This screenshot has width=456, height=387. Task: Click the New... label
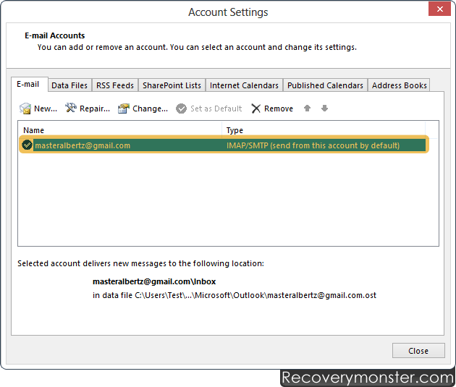pyautogui.click(x=46, y=109)
